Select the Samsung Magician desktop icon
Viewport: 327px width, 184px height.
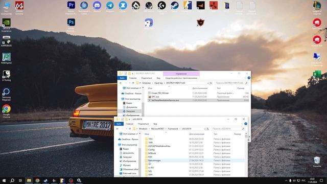tap(6, 94)
